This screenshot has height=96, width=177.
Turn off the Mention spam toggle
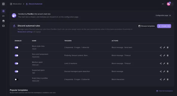[16, 63]
